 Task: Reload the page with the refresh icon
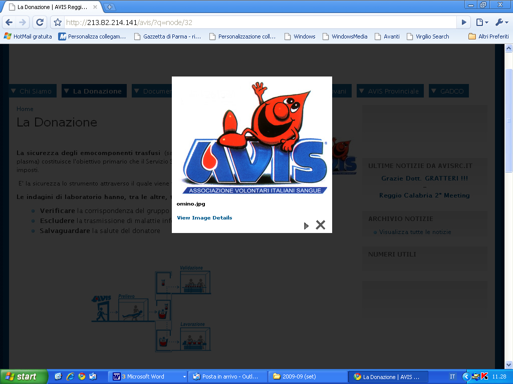point(40,22)
